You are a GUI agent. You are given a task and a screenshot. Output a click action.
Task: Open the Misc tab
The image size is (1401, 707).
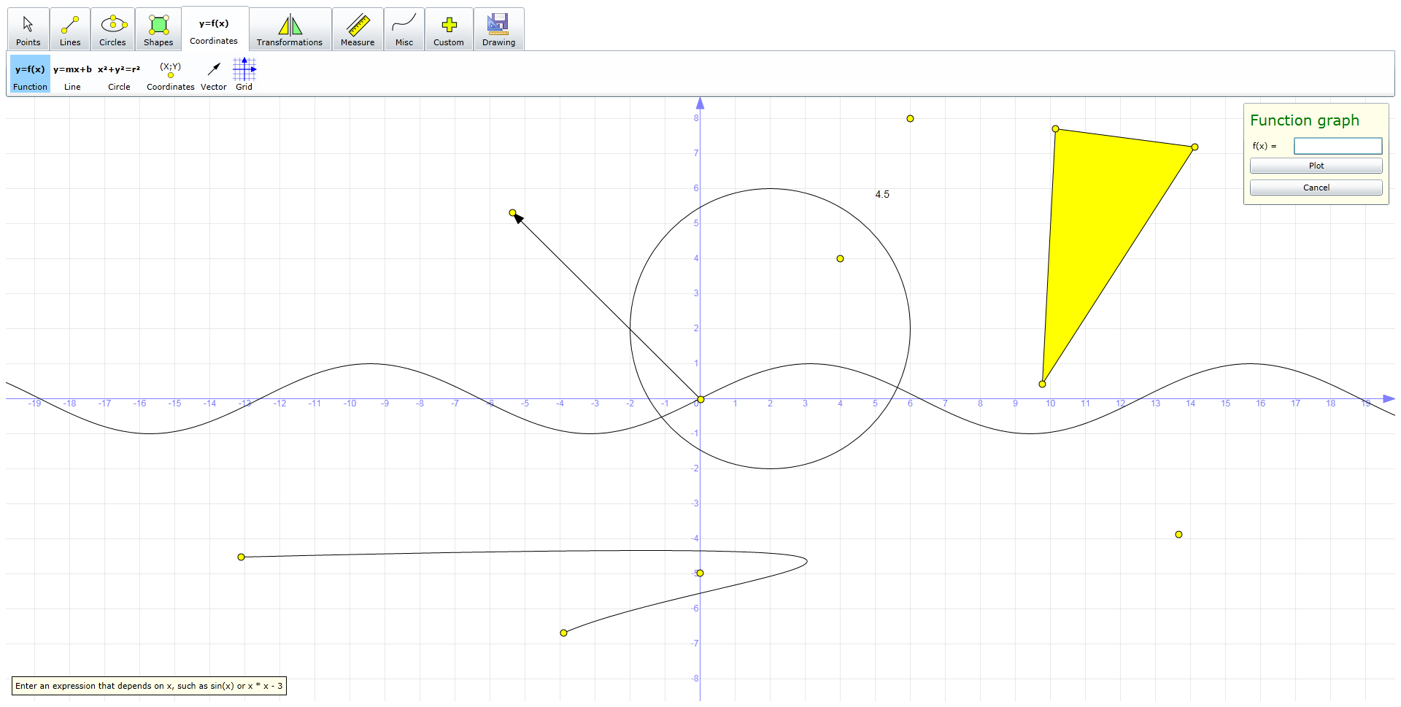click(404, 29)
